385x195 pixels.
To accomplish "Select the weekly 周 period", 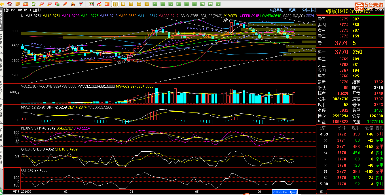I will (123, 4).
